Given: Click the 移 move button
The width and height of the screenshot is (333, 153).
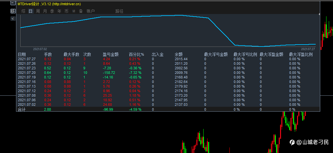Looking at the screenshot, I should [x=13, y=11].
